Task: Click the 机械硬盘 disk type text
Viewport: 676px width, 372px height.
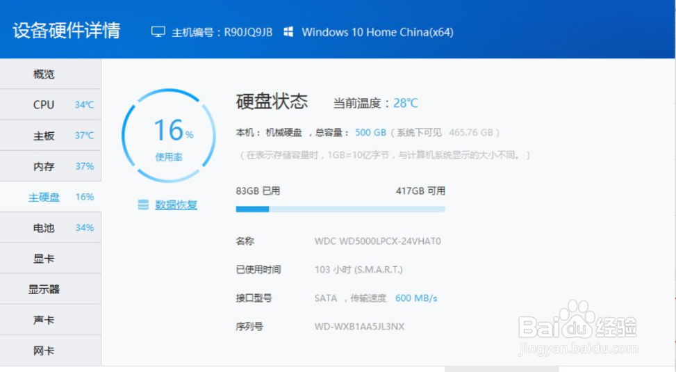Action: pyautogui.click(x=284, y=133)
